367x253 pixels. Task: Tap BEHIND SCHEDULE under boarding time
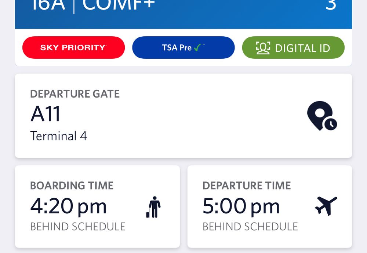(x=78, y=227)
